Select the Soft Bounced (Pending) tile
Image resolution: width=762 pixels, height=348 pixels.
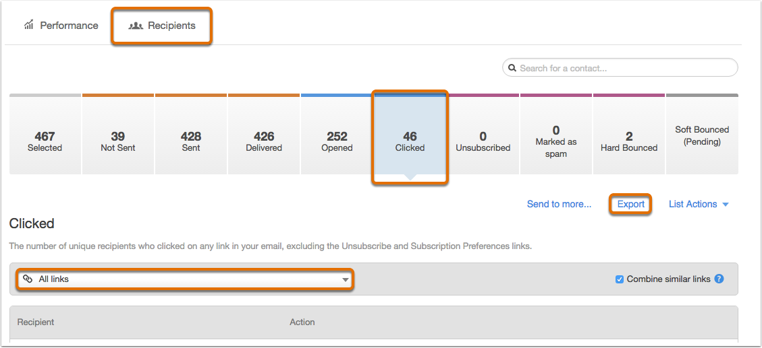(x=702, y=134)
